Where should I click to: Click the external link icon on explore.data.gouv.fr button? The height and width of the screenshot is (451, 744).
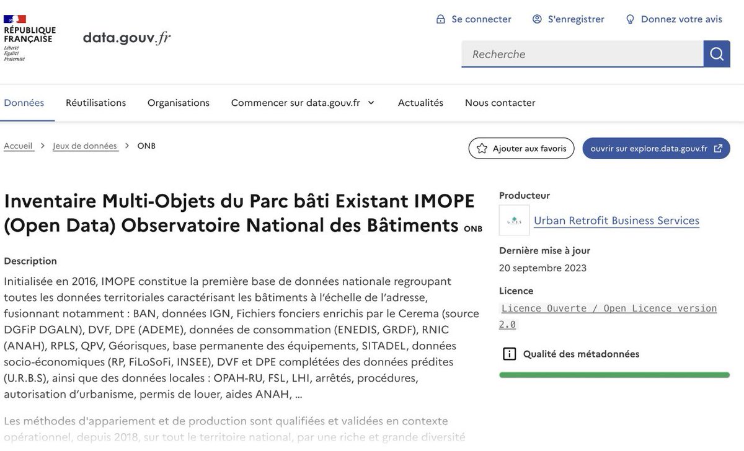pos(719,148)
